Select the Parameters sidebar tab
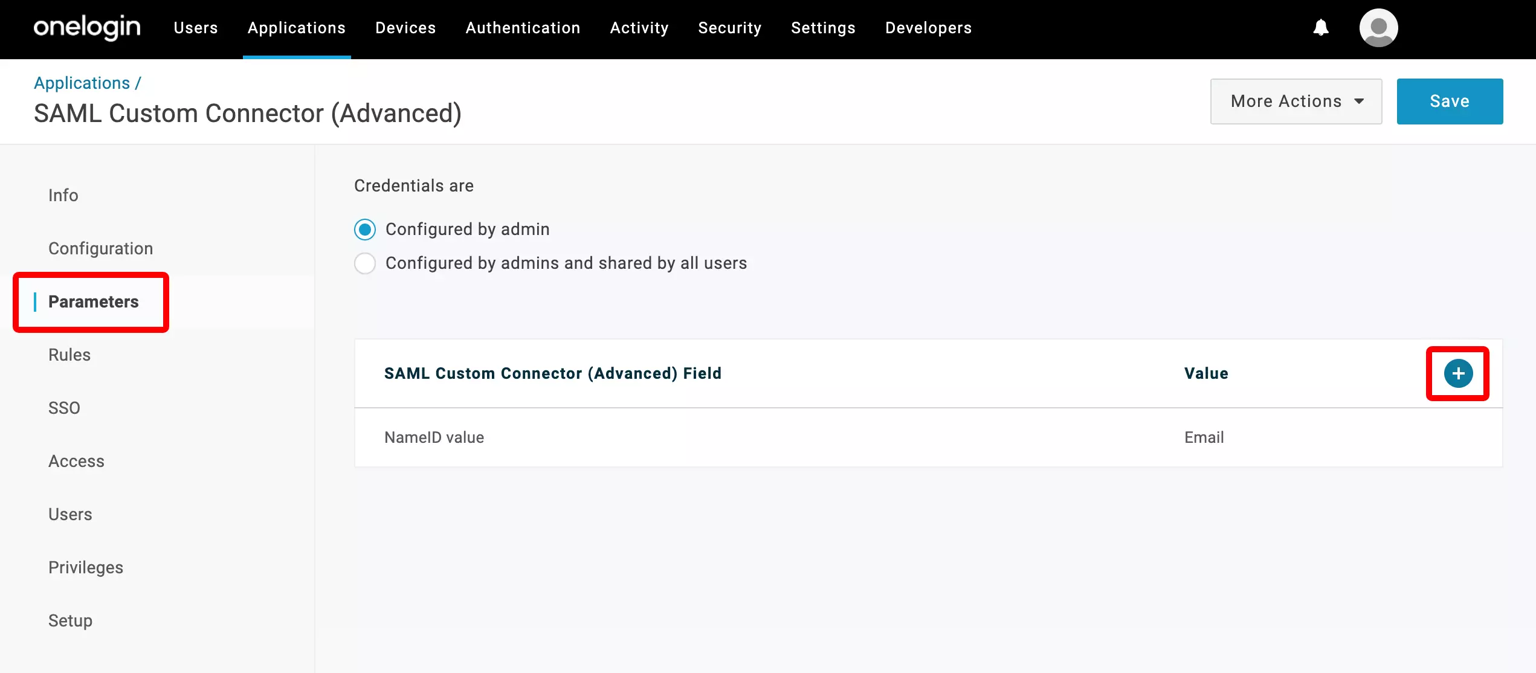 (x=94, y=302)
